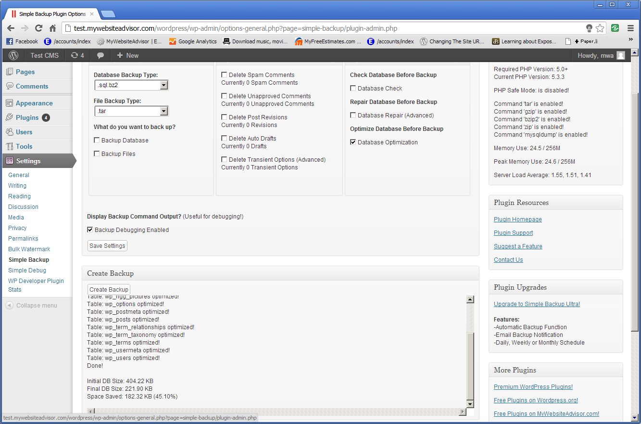641x424 pixels.
Task: Check Delete Spam Comments
Action: pos(224,75)
